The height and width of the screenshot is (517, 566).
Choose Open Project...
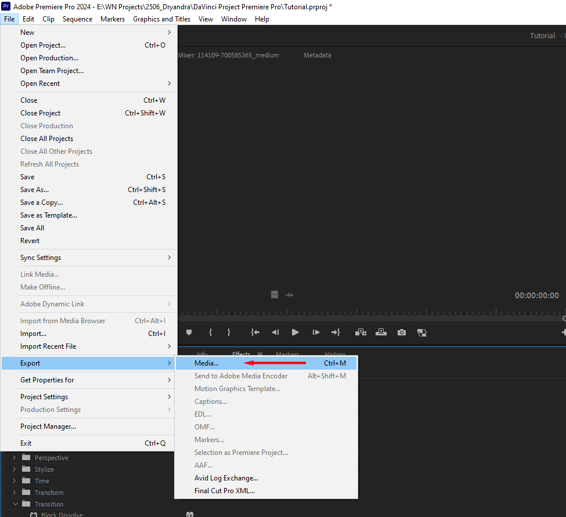[88, 45]
